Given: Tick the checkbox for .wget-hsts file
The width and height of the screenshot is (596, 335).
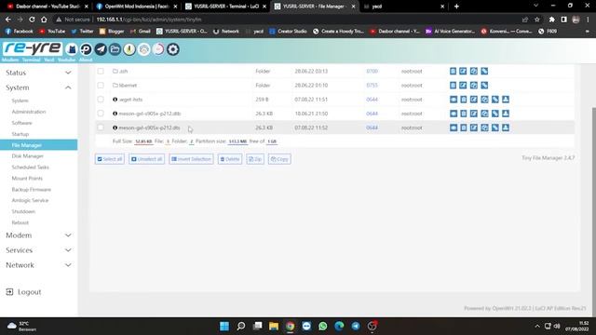Looking at the screenshot, I should click(x=101, y=100).
